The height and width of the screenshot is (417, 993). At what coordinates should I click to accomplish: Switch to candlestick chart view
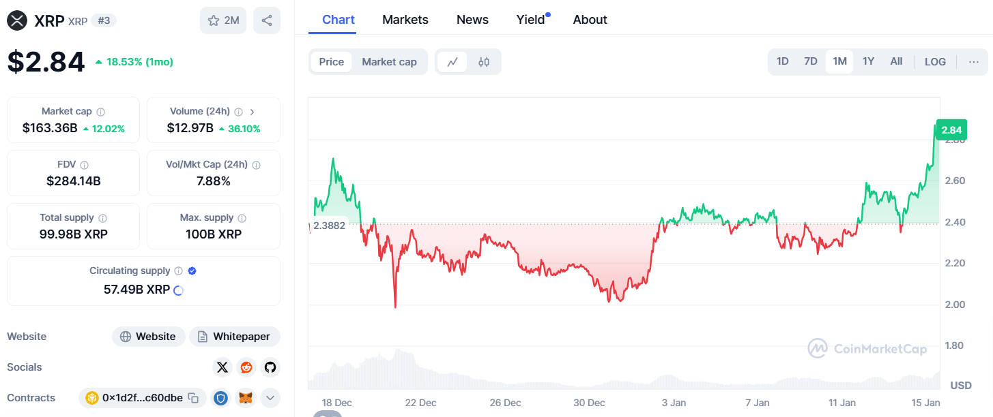[x=483, y=61]
